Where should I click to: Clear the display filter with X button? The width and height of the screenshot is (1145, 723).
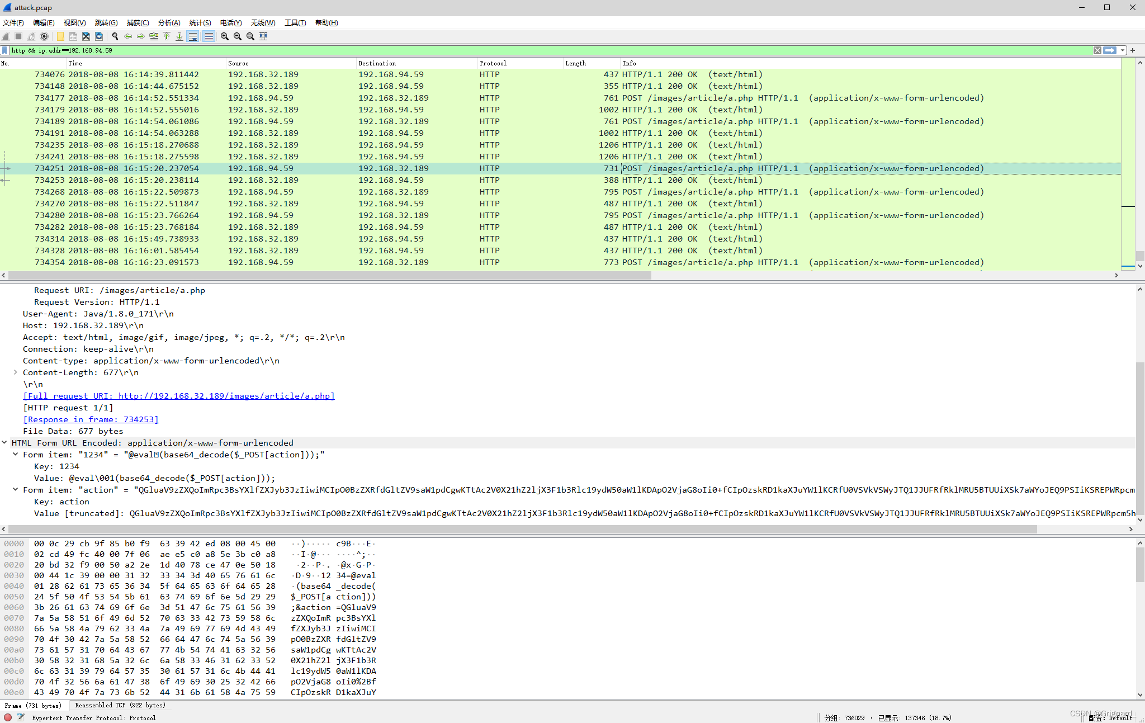pyautogui.click(x=1097, y=50)
